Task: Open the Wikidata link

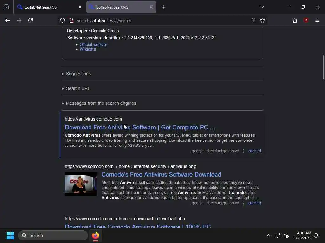Action: click(x=88, y=49)
